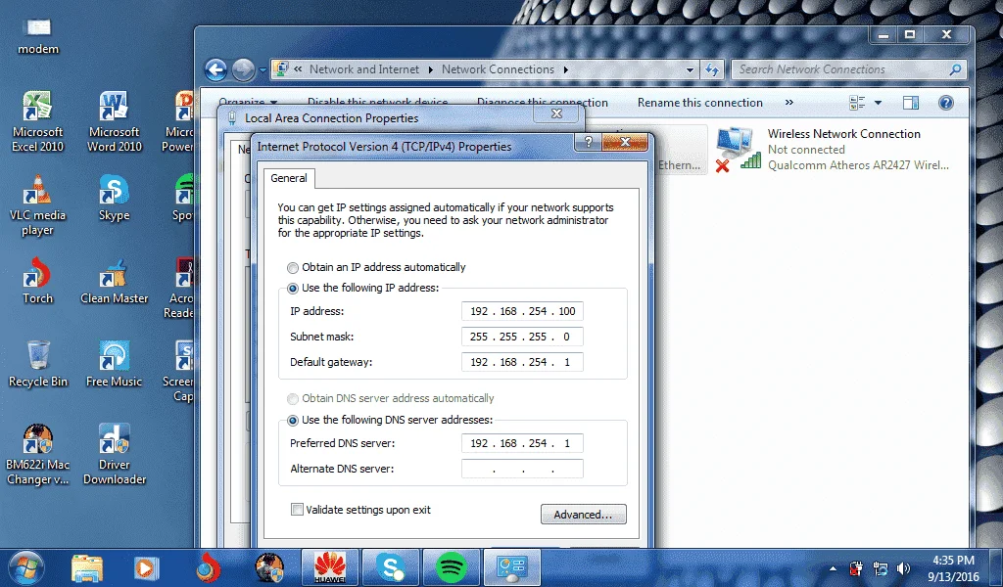Open Free Music desktop icon
Viewport: 1003px width, 587px height.
point(114,364)
